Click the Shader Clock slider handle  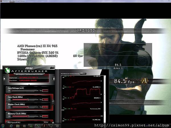[28, 107]
